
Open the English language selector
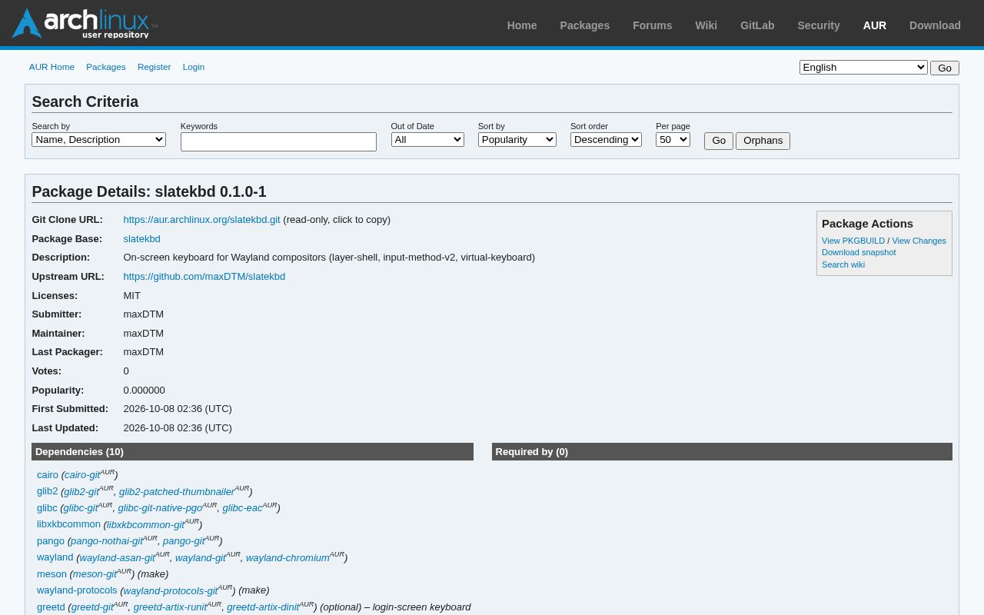pyautogui.click(x=863, y=67)
